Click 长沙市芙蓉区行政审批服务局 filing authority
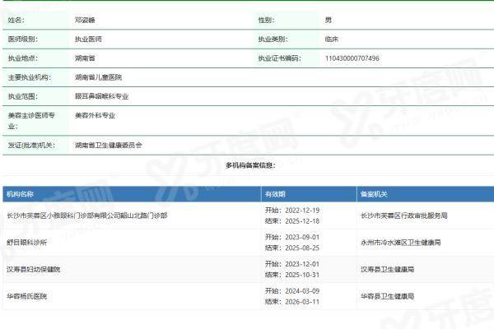 (x=403, y=215)
